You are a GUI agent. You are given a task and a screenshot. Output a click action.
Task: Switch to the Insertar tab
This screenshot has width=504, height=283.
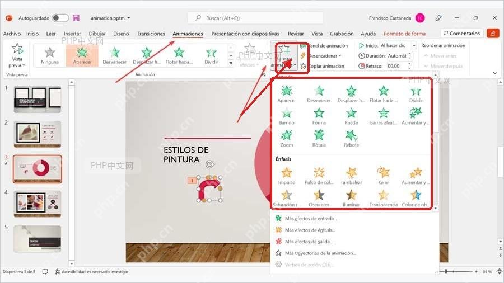72,34
